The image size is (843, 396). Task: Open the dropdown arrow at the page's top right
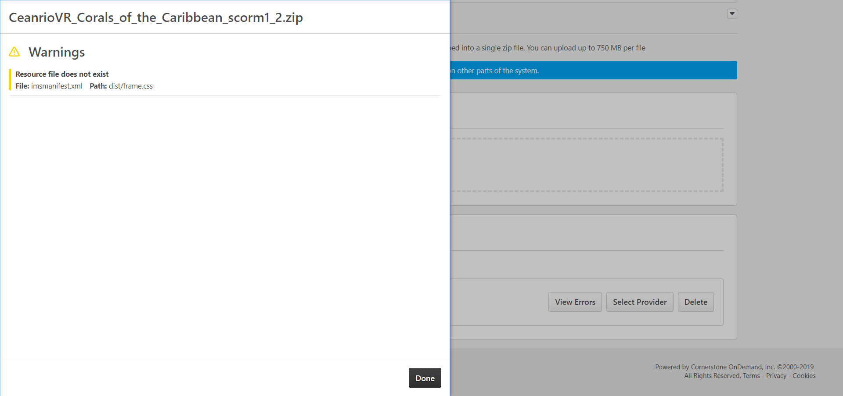(732, 14)
